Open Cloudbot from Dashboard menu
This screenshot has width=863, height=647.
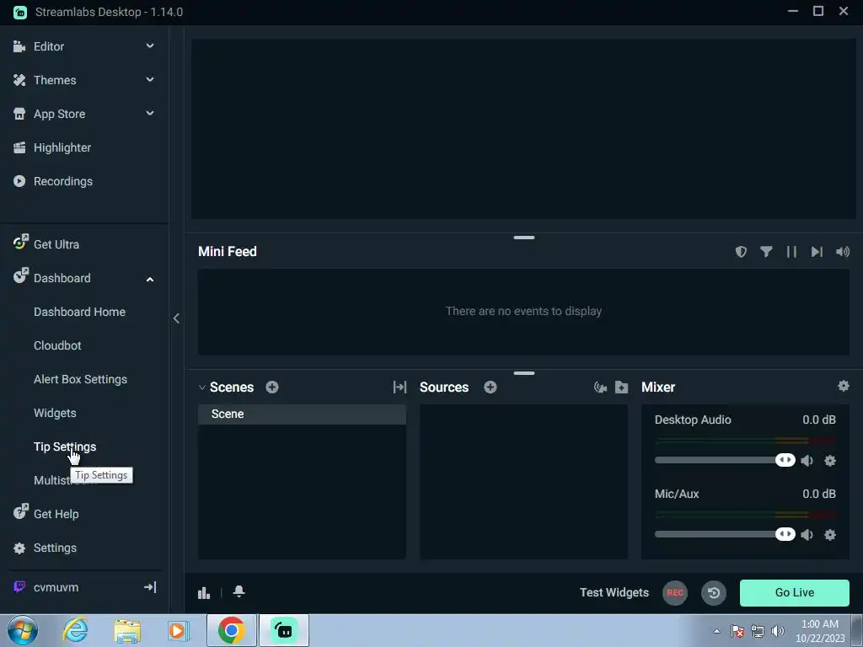(57, 345)
